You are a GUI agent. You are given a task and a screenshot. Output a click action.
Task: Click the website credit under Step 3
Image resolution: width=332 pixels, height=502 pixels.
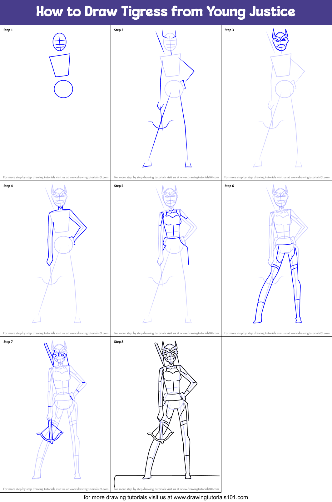(x=277, y=177)
